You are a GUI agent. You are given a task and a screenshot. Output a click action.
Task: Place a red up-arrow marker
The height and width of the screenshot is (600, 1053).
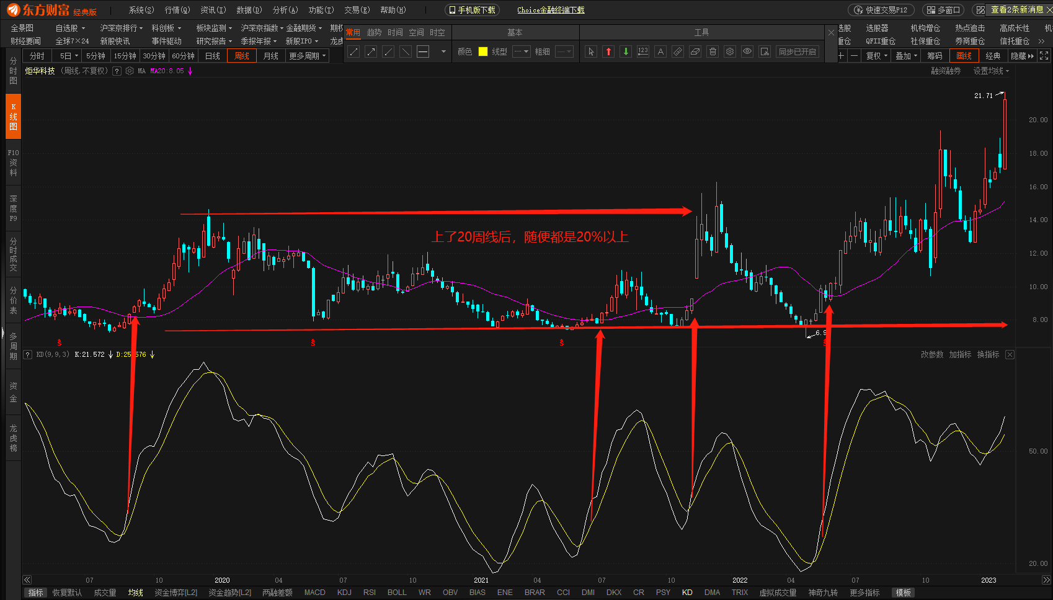pos(608,51)
